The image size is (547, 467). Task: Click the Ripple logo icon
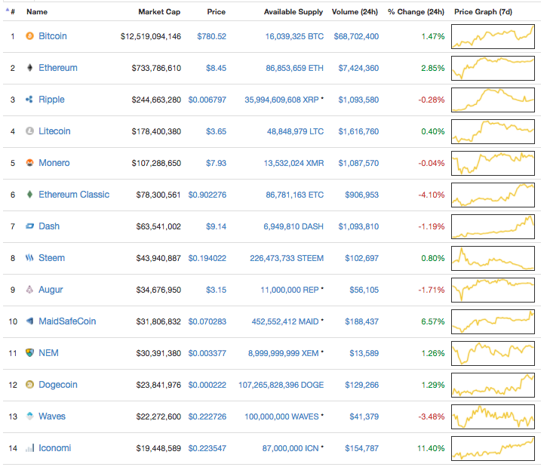tap(29, 100)
